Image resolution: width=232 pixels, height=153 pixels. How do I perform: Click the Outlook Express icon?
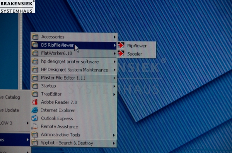tap(35, 118)
